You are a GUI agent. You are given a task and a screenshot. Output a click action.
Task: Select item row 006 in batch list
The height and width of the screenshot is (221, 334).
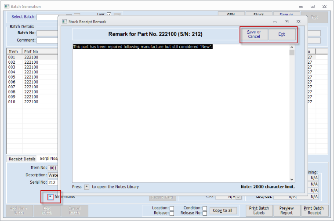[x=32, y=82]
